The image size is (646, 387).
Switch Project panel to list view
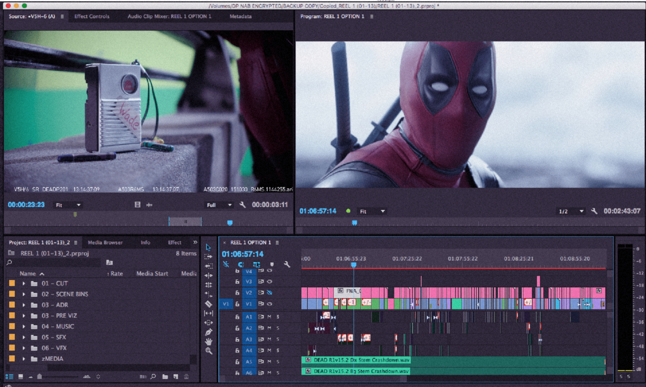click(10, 377)
